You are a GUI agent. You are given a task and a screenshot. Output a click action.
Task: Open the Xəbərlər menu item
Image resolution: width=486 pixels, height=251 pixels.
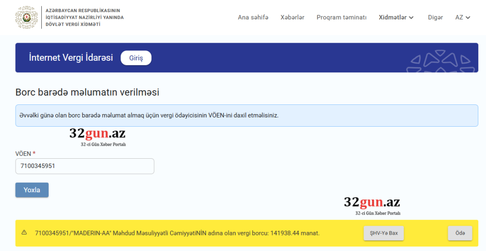tap(292, 17)
